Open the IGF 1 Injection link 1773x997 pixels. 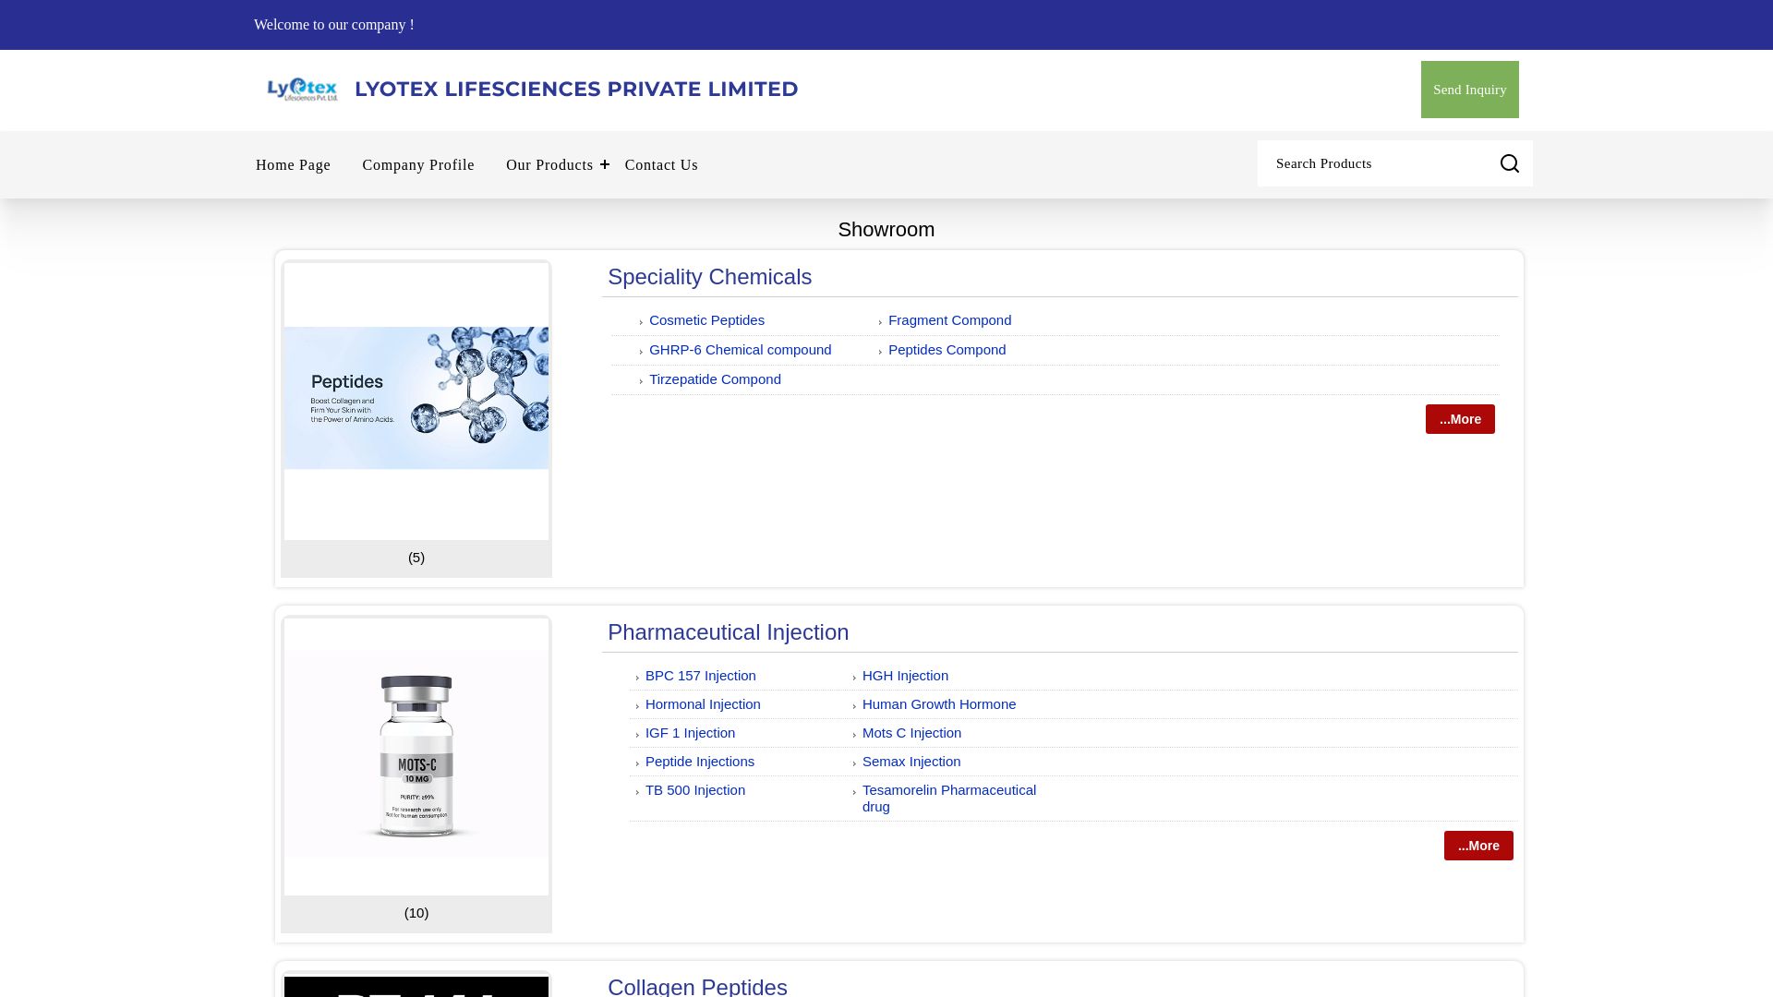[x=690, y=733]
